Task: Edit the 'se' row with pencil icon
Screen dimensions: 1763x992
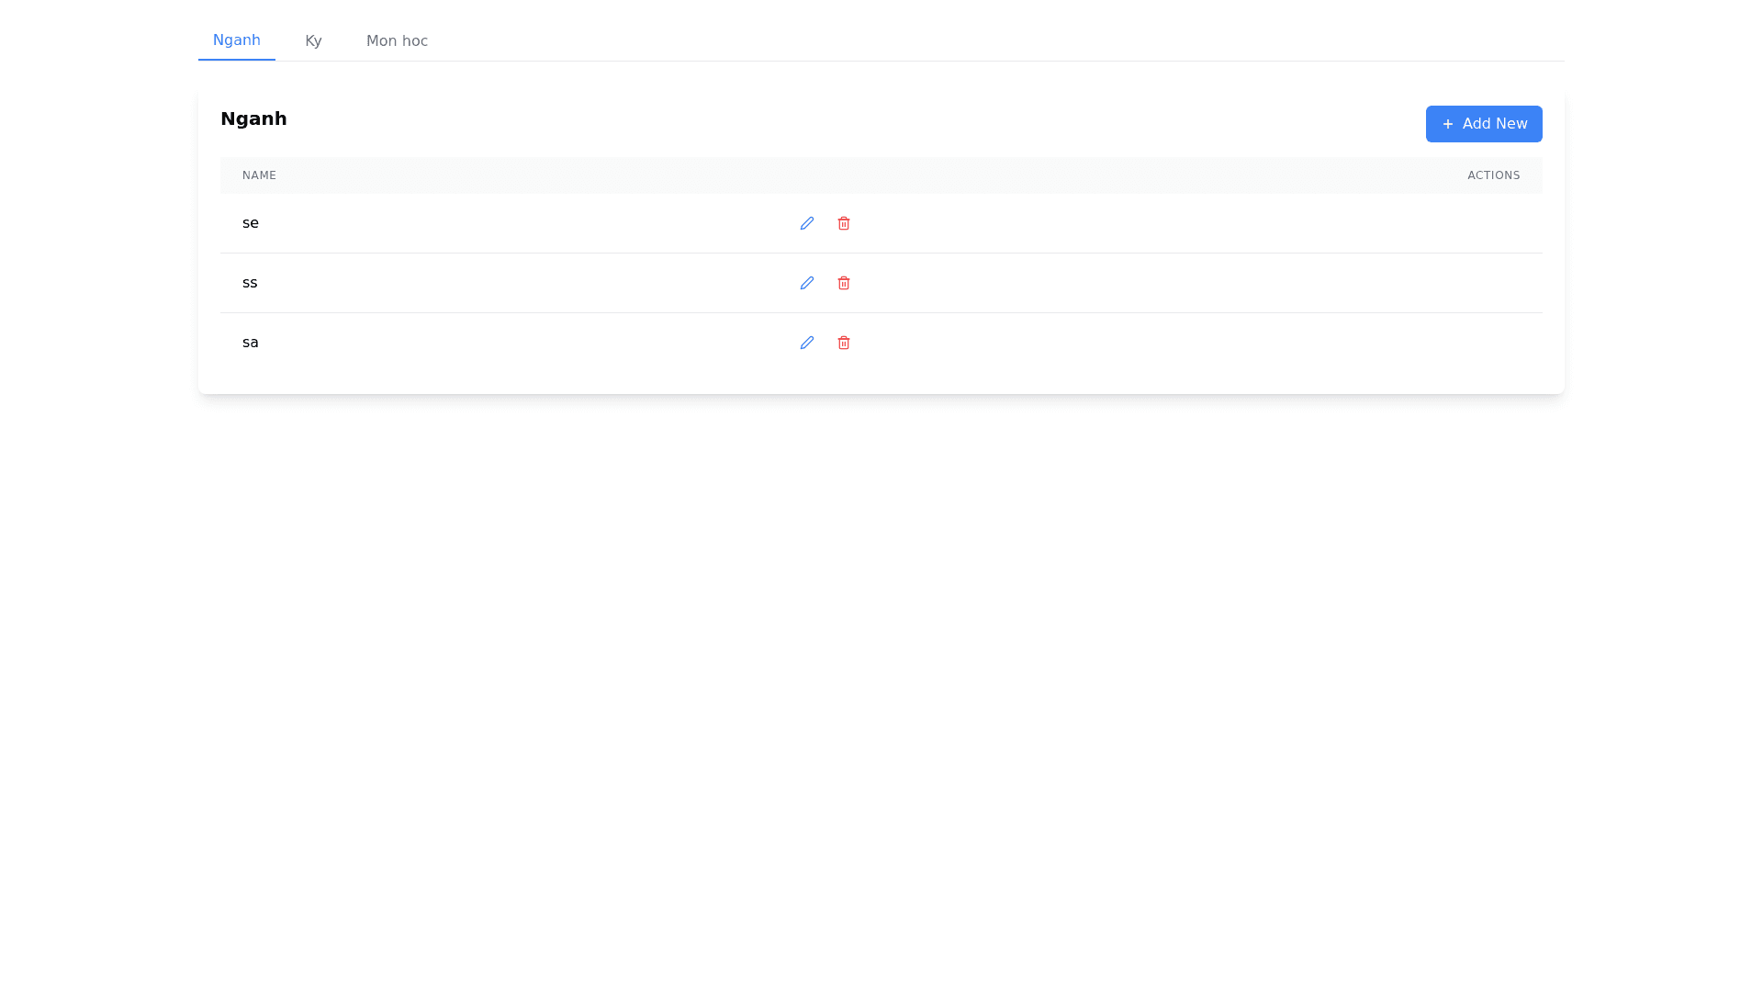Action: tap(806, 223)
